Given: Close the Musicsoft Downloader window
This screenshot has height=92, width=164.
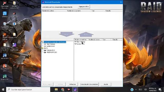Looking at the screenshot, I should click(x=121, y=2).
